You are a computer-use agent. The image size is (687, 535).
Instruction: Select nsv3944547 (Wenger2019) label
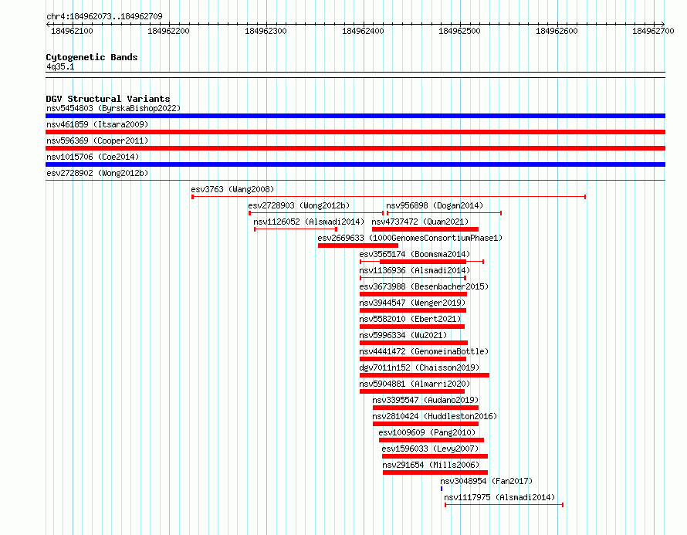coord(412,303)
